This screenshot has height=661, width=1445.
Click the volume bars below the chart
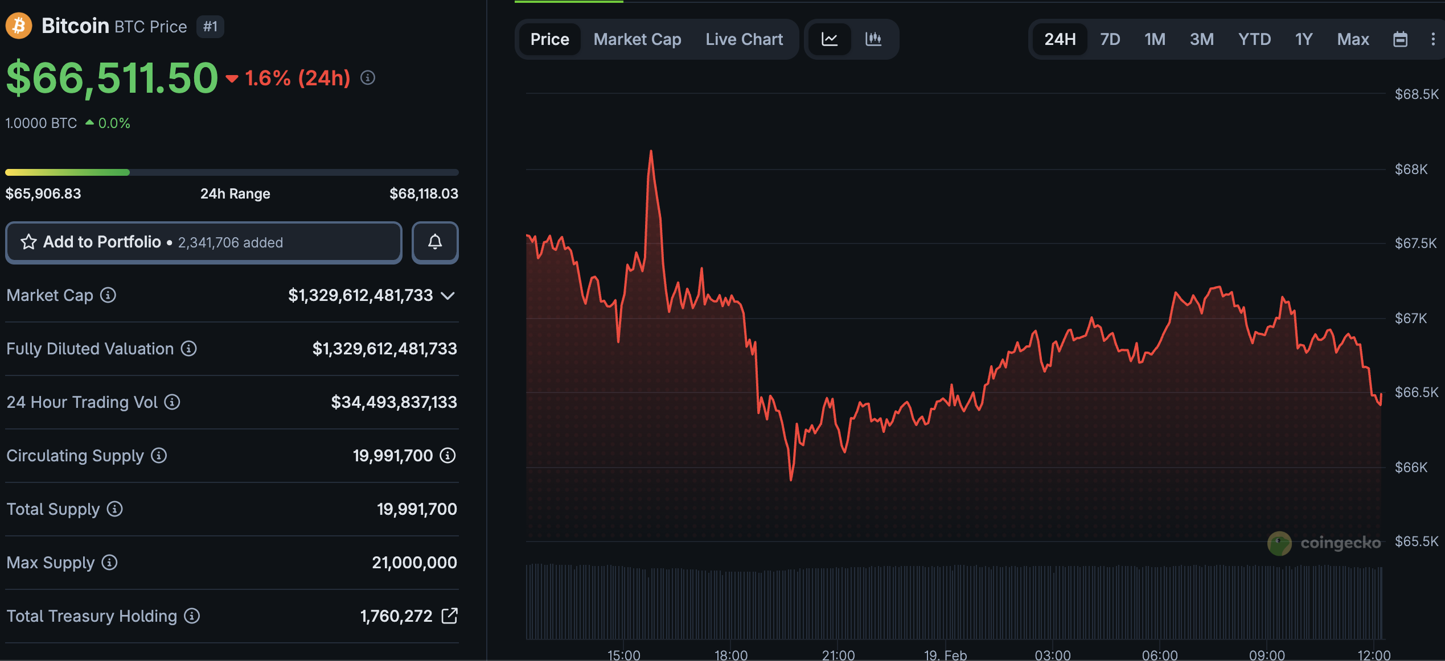954,602
